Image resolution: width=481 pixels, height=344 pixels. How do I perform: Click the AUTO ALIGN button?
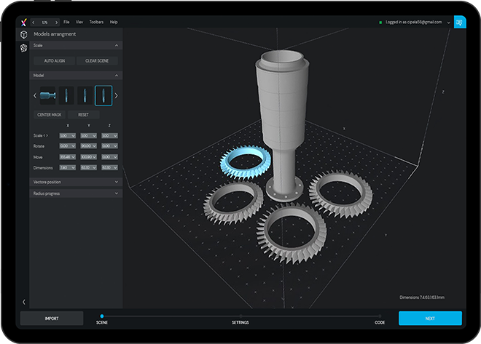tap(55, 61)
